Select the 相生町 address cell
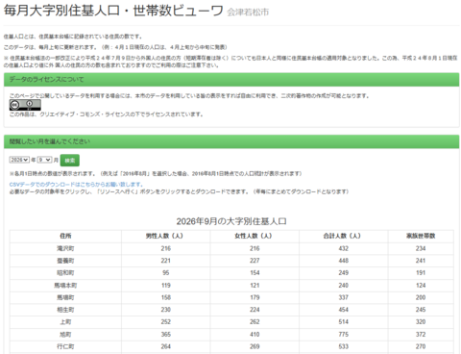The image size is (461, 354). tap(65, 310)
